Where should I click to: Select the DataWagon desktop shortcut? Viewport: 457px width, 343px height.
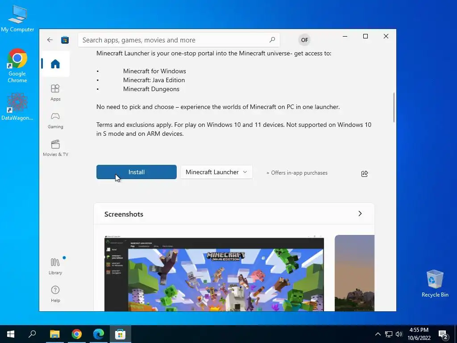[17, 106]
